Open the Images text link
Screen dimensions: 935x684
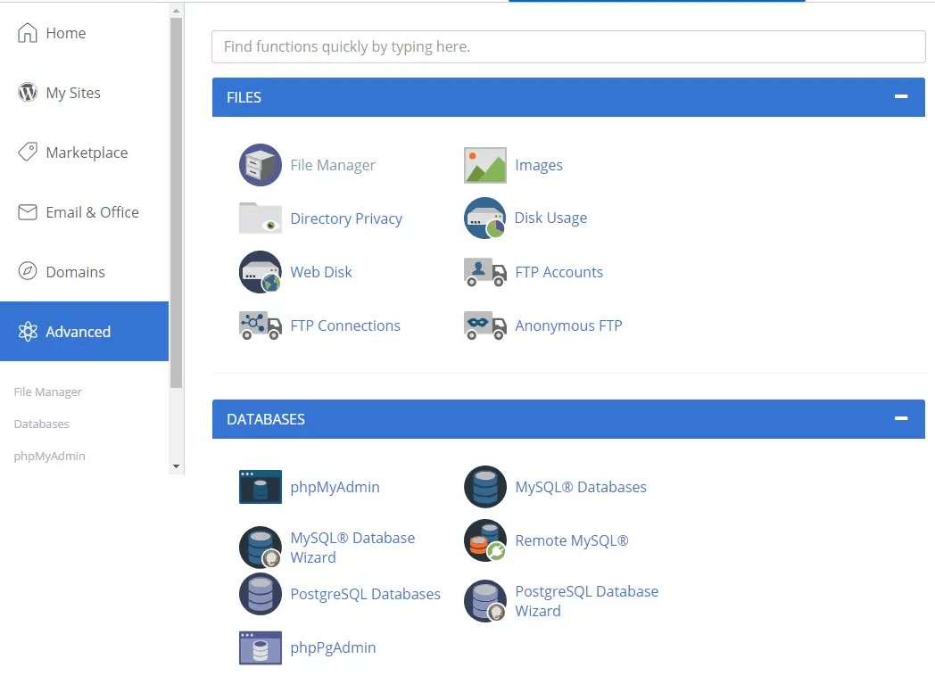(539, 165)
